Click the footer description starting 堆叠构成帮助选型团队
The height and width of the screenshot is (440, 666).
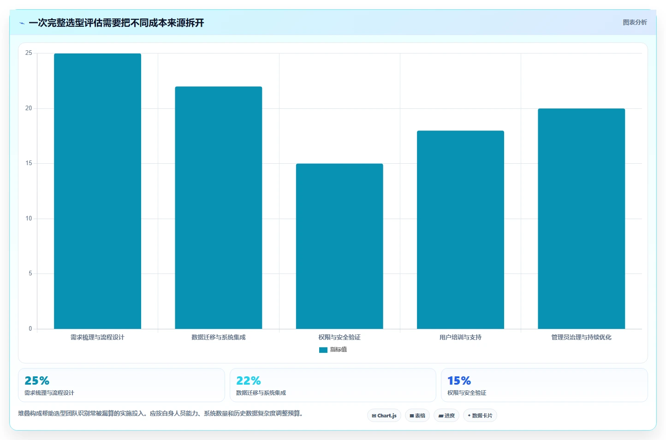161,413
